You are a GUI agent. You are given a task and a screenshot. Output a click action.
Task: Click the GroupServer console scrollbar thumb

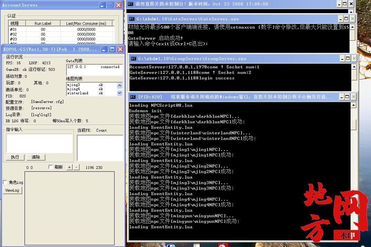tap(354, 75)
